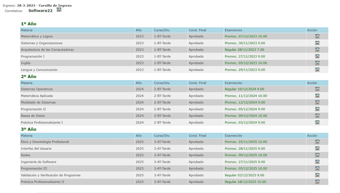
Task: Click action icon in Programación III row
Action: click(x=317, y=168)
